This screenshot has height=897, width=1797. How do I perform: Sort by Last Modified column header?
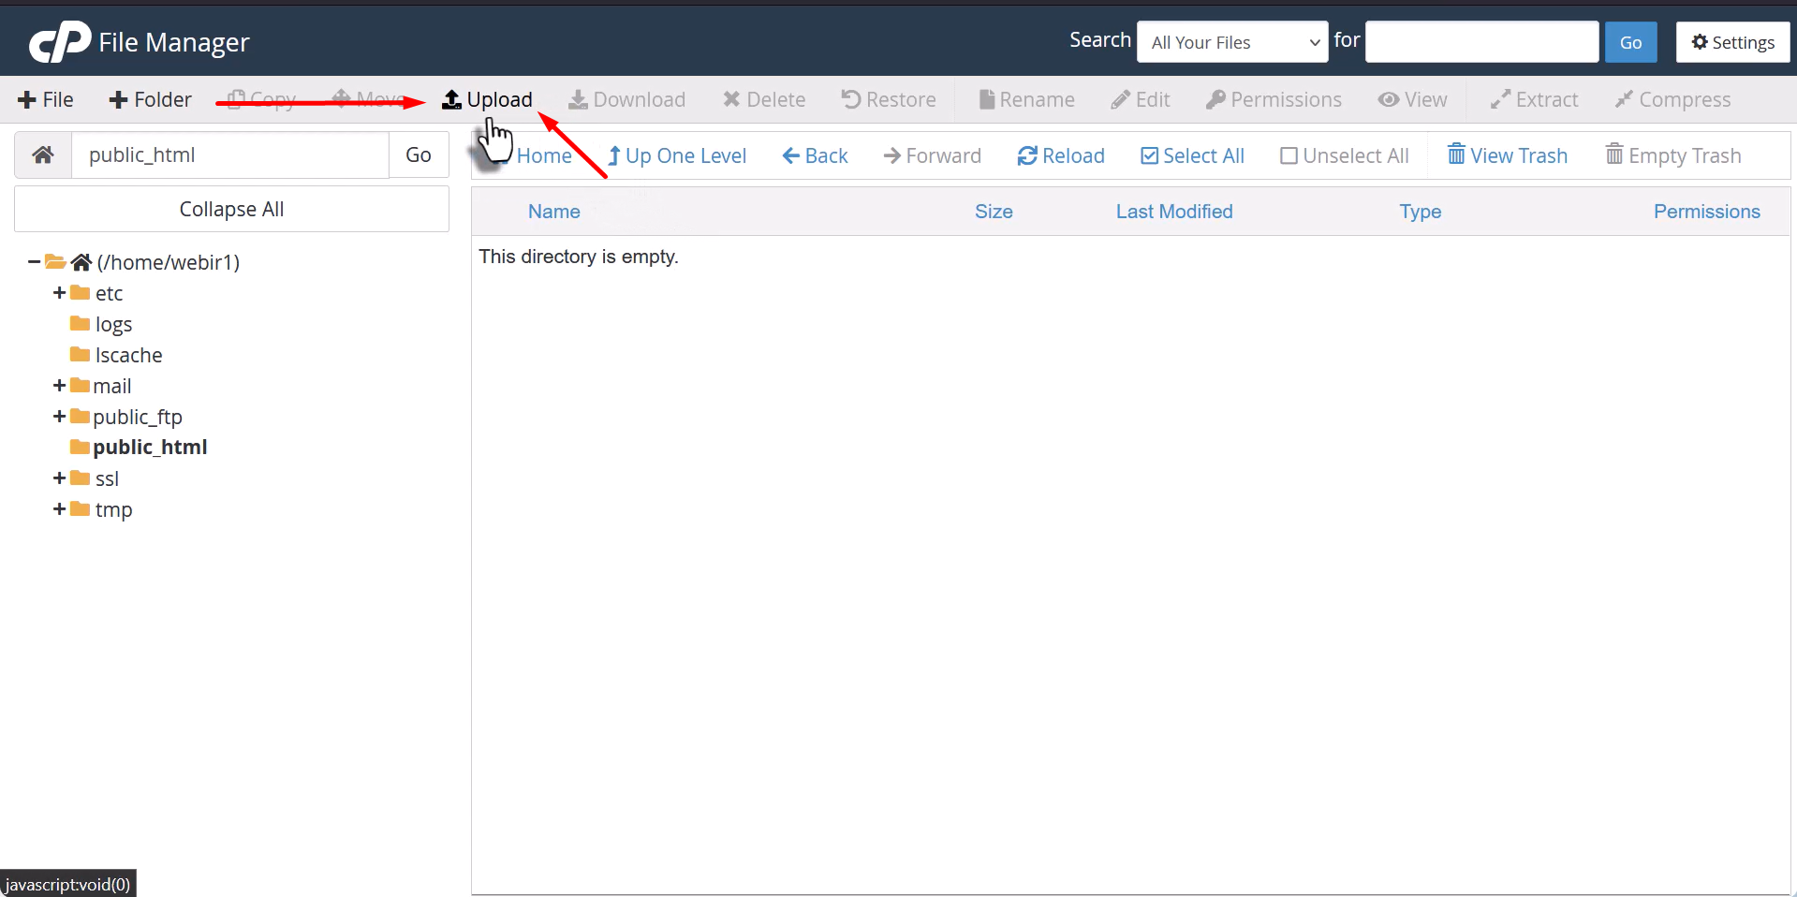click(x=1173, y=212)
